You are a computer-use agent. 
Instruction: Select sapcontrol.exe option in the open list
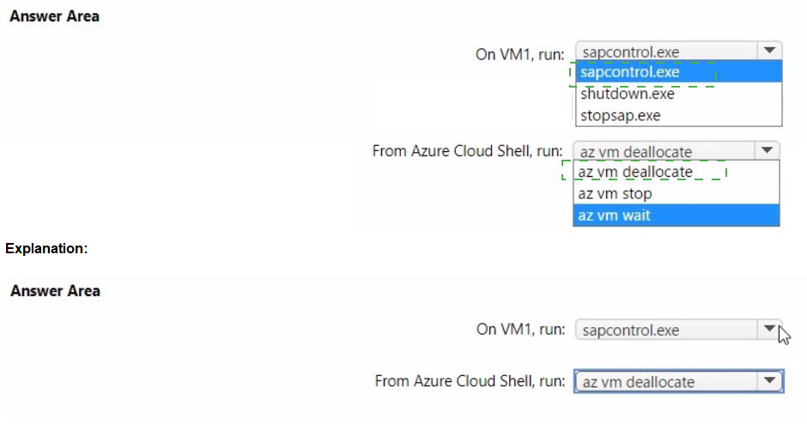(x=630, y=72)
